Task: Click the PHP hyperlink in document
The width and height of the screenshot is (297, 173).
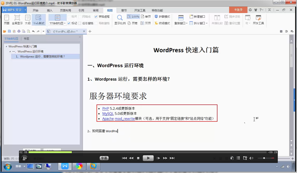Action: [105, 109]
